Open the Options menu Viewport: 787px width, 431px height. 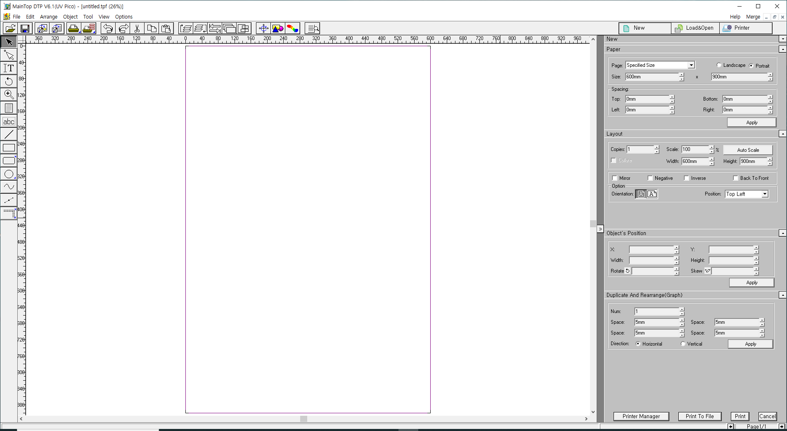(x=124, y=17)
